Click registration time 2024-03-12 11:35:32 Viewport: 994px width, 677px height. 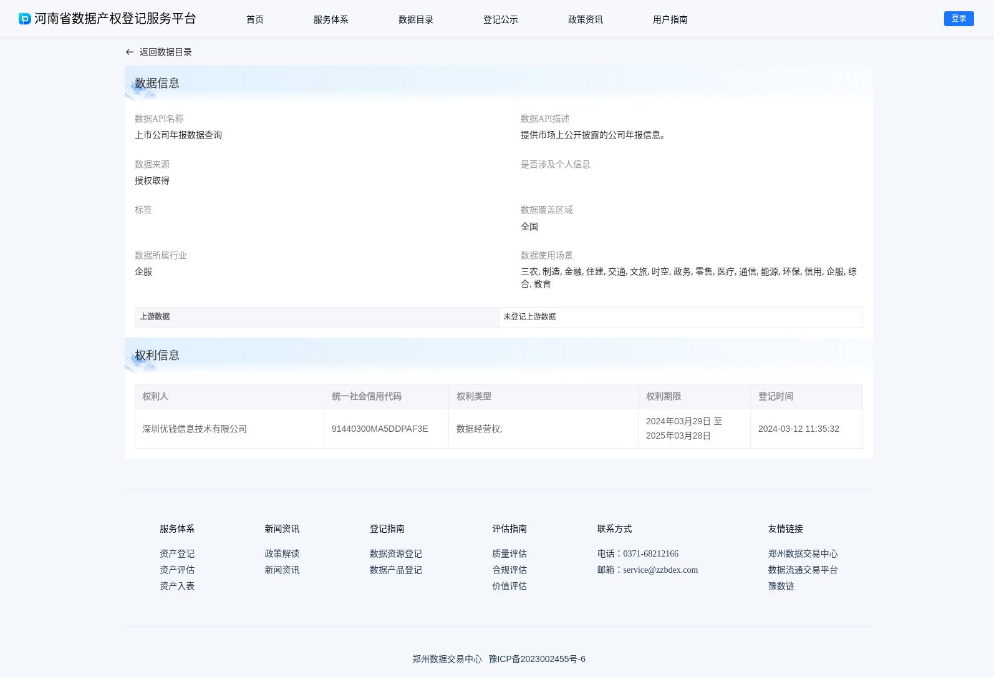click(x=806, y=429)
